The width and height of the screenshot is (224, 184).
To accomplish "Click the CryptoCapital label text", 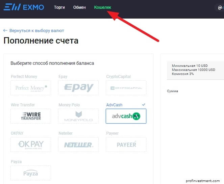I will coord(119,77).
